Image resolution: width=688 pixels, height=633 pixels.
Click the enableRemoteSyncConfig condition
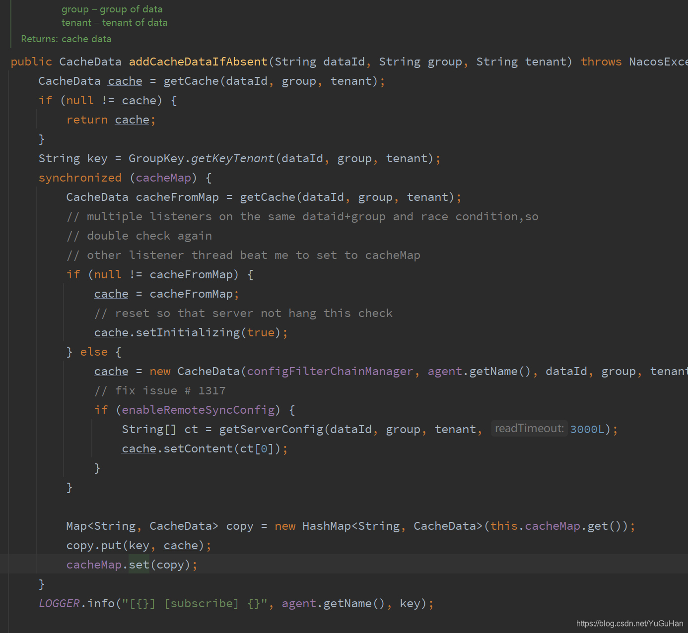pos(198,410)
